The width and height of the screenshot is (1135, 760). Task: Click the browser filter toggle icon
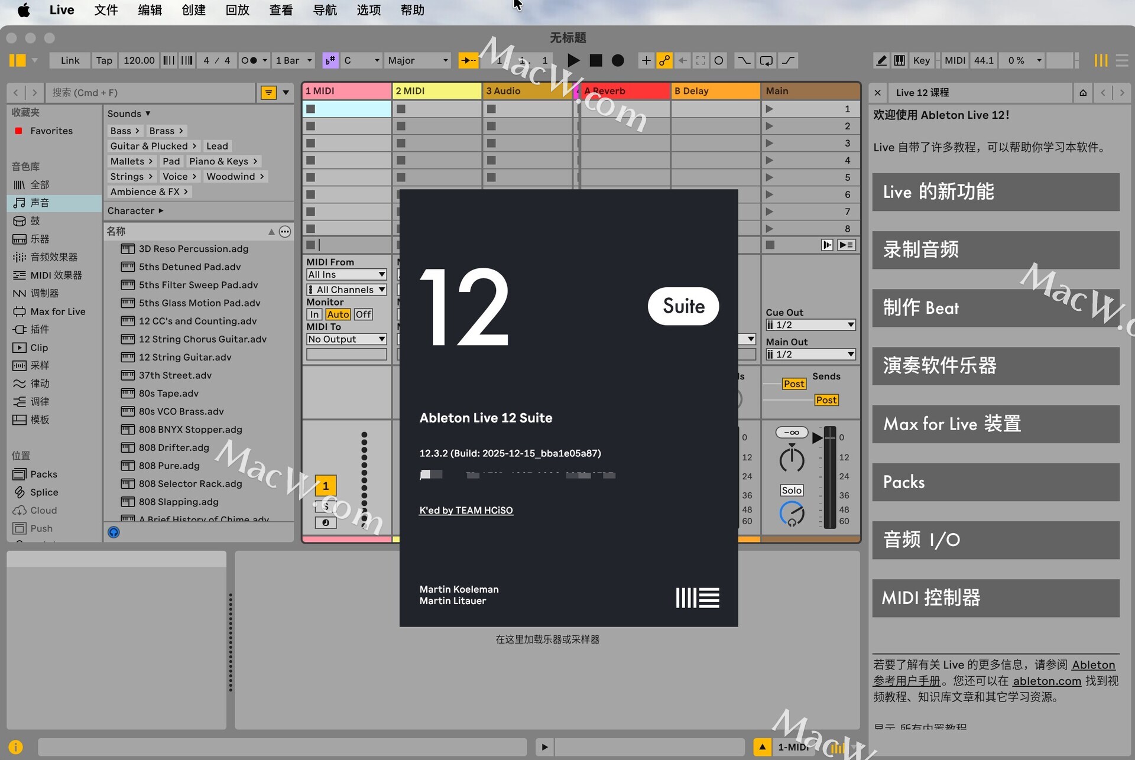268,93
